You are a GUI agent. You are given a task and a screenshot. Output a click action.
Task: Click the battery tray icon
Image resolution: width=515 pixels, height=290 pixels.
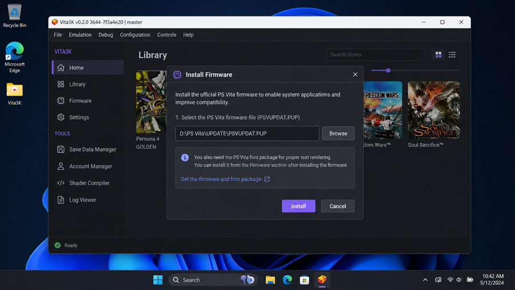(x=470, y=280)
